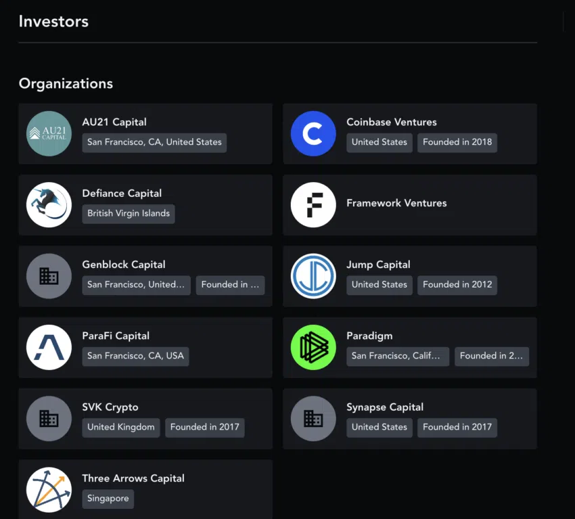575x519 pixels.
Task: Click Coinbase Ventures 'United States' tag
Action: click(x=379, y=142)
